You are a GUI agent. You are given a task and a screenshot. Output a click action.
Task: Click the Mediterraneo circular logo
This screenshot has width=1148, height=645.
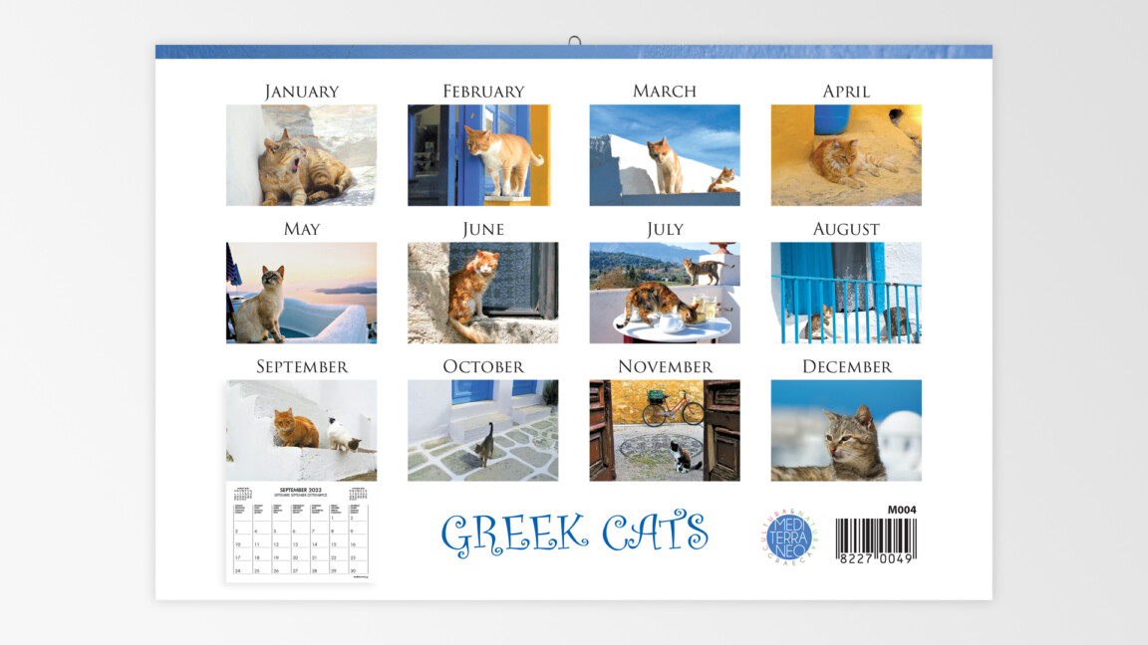click(x=790, y=537)
